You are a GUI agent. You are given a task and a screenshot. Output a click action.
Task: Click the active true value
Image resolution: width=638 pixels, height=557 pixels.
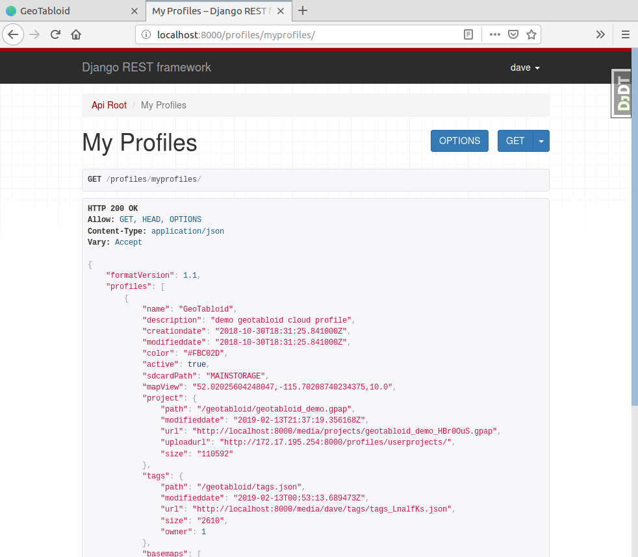196,364
